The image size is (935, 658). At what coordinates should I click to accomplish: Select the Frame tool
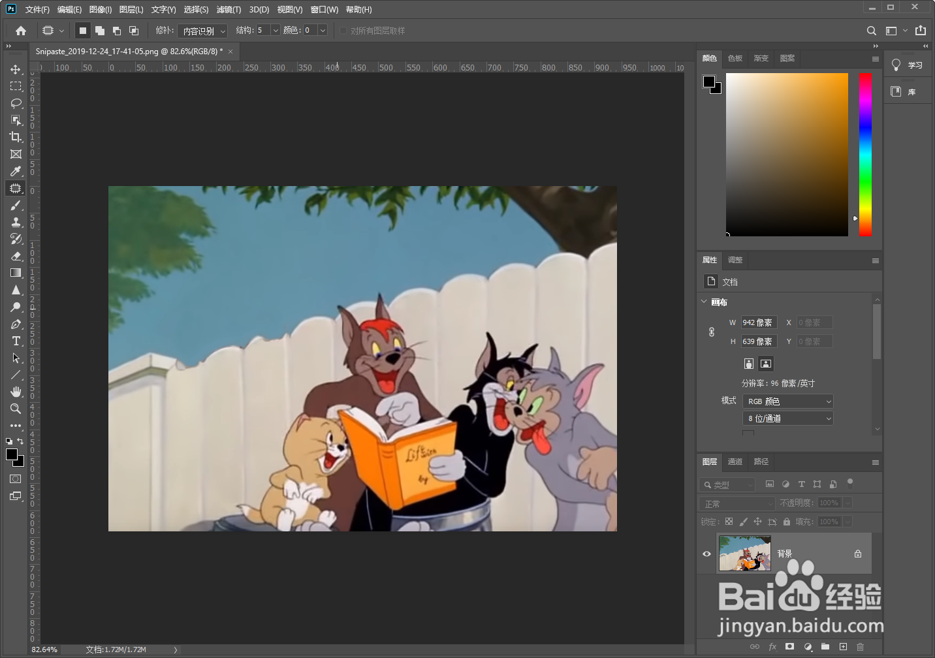click(16, 154)
